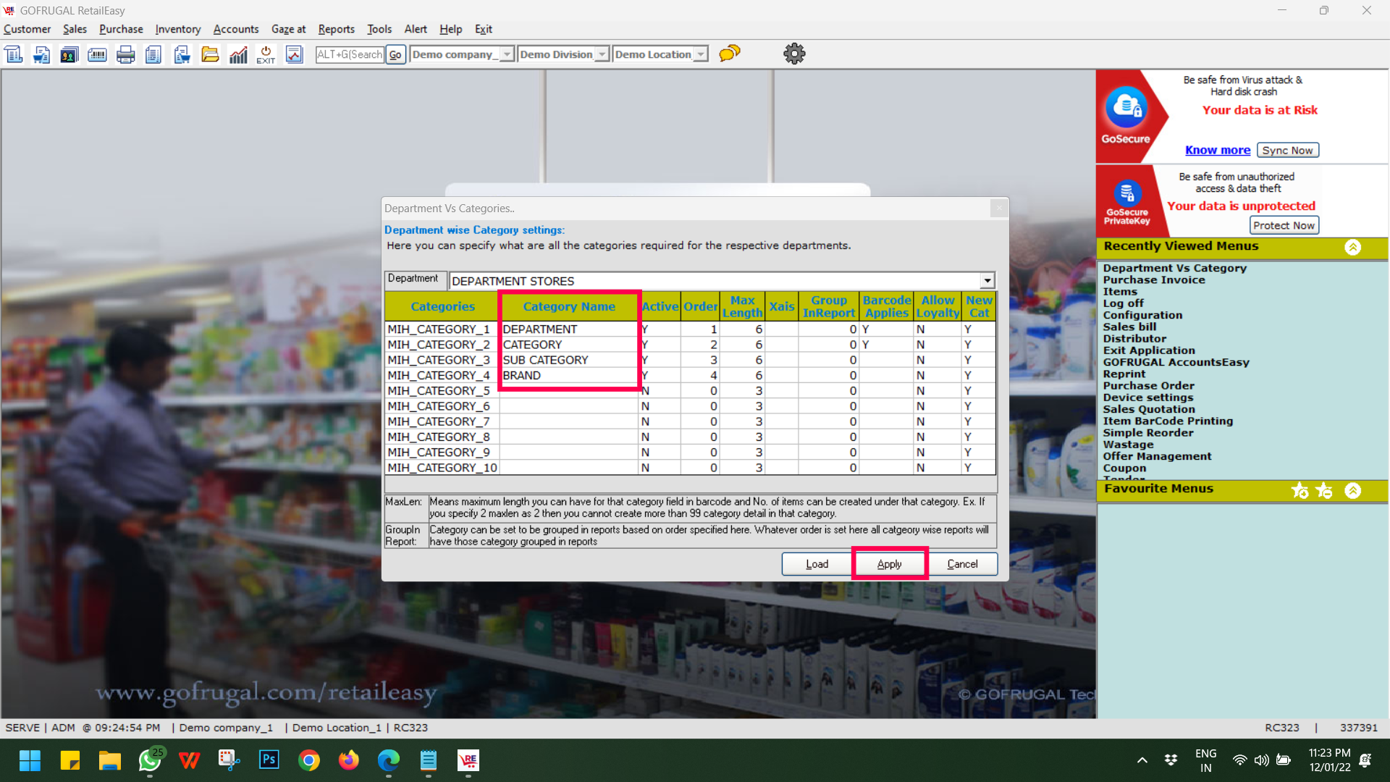Open the Demo Location dropdown

701,54
